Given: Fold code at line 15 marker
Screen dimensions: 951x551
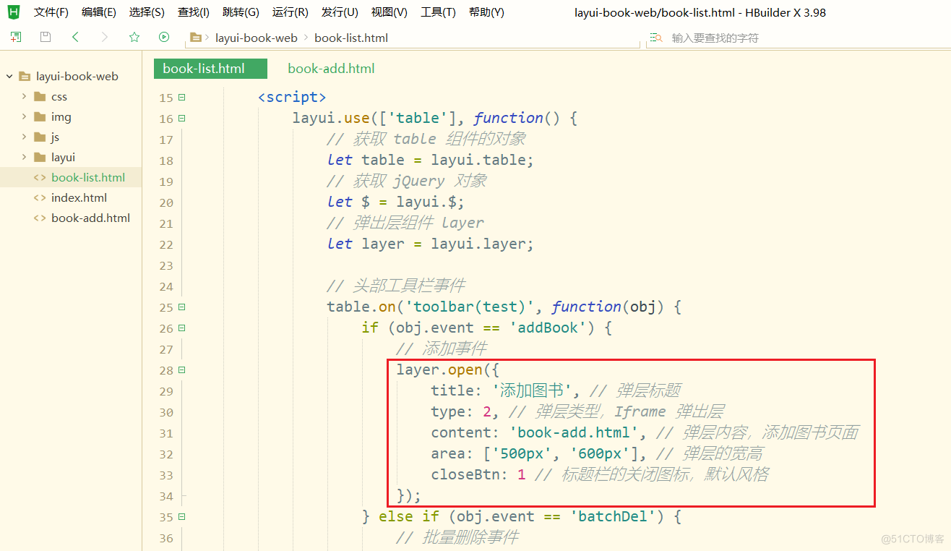Looking at the screenshot, I should [x=182, y=97].
